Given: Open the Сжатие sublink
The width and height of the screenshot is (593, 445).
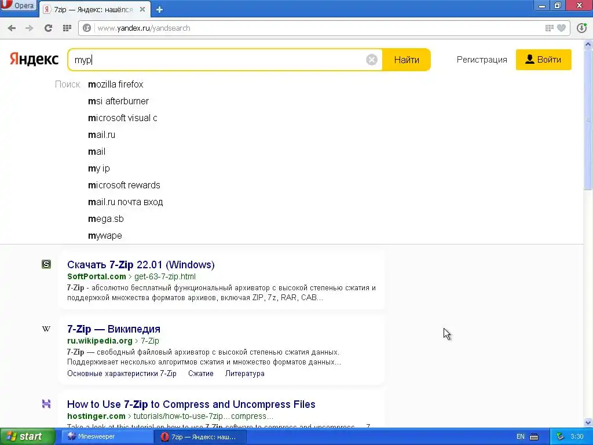Looking at the screenshot, I should click(x=201, y=374).
